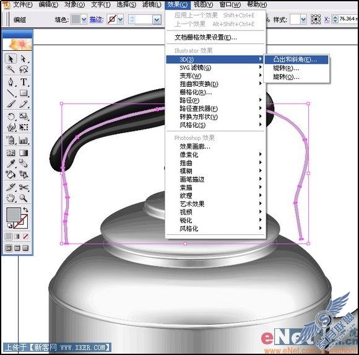Open the 描边 stroke color dropdown arrow
359x355 pixels.
pos(121,20)
